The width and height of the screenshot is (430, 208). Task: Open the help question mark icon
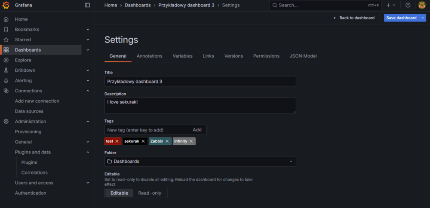coord(408,5)
